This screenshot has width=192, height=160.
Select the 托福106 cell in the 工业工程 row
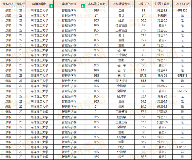pyautogui.click(x=162, y=122)
